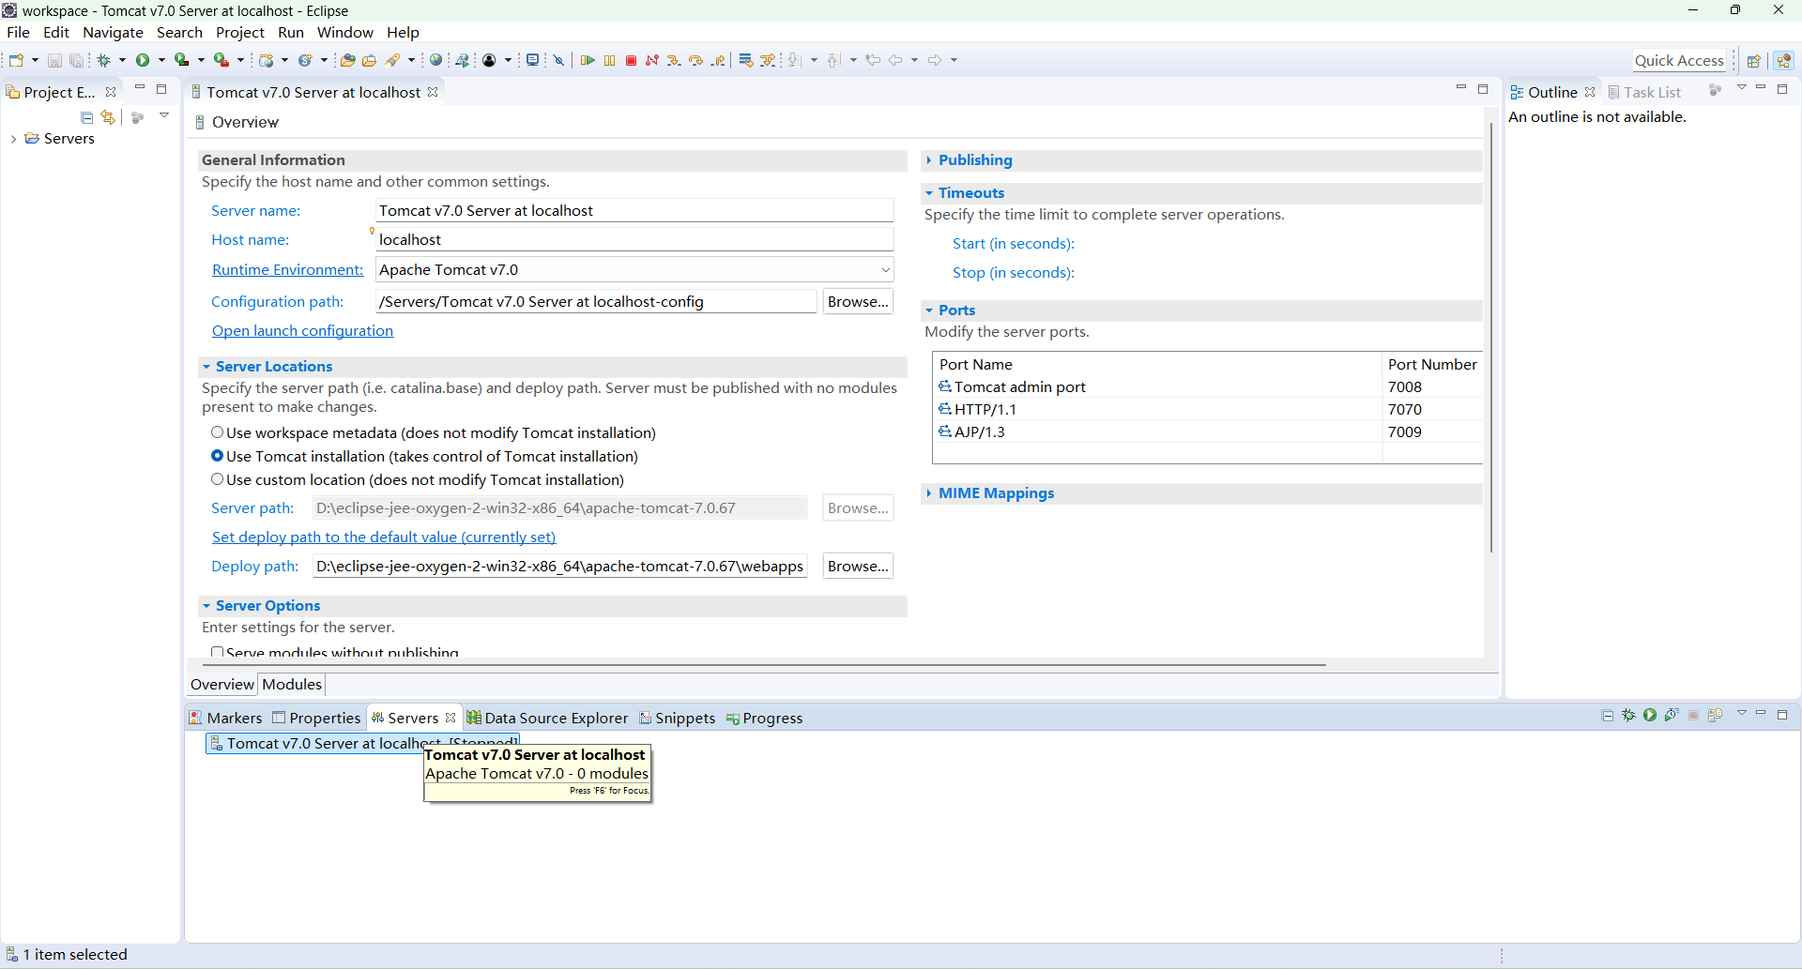Click the Open Perspective icon

[1753, 61]
